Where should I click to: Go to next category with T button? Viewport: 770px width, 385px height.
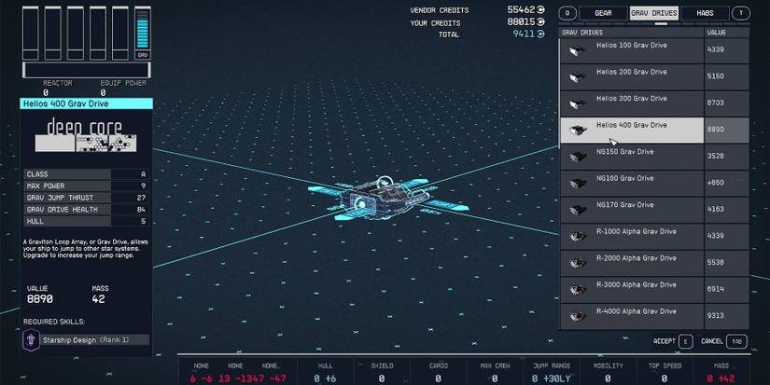[740, 13]
